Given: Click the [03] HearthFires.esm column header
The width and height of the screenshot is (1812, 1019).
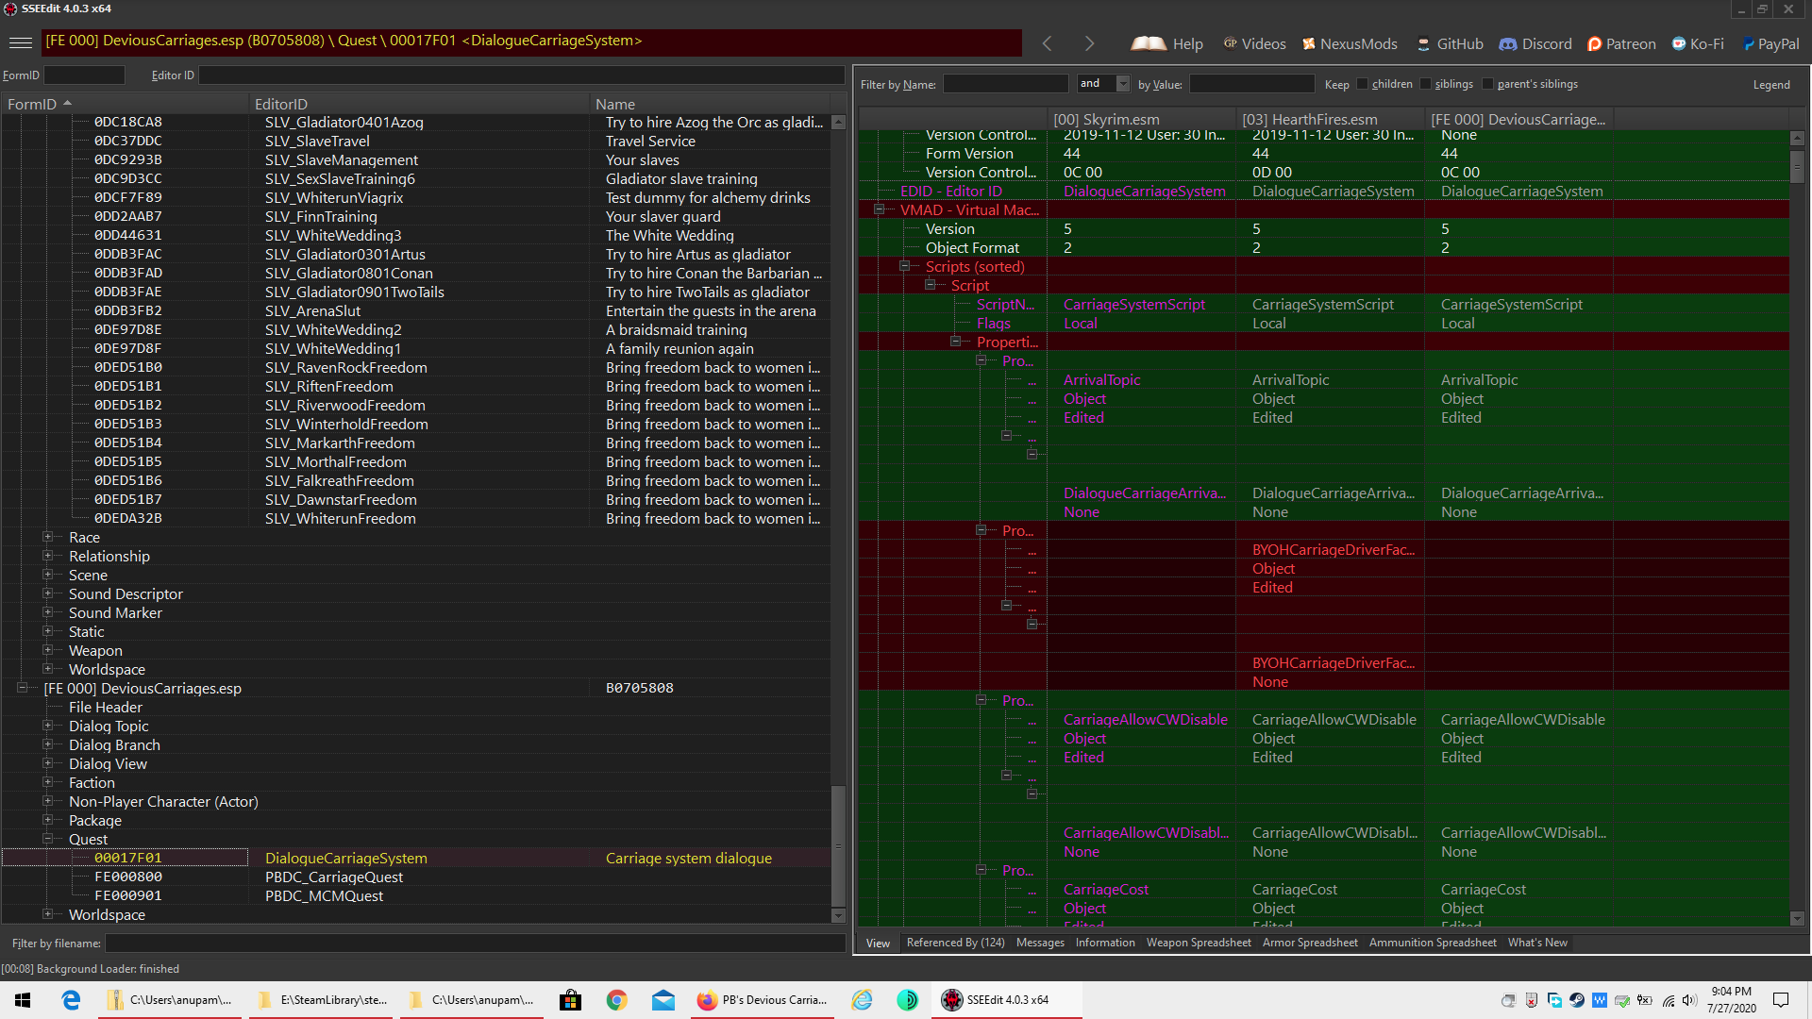Looking at the screenshot, I should [1330, 119].
